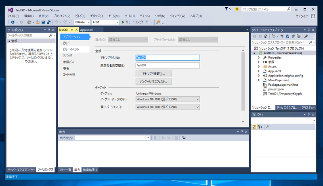Click the サインイン link
This screenshot has height=186, width=323.
point(302,16)
